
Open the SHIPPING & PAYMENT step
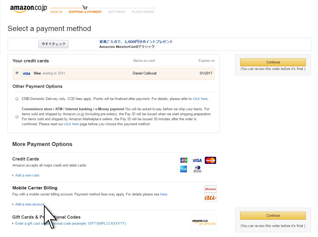[x=85, y=12]
